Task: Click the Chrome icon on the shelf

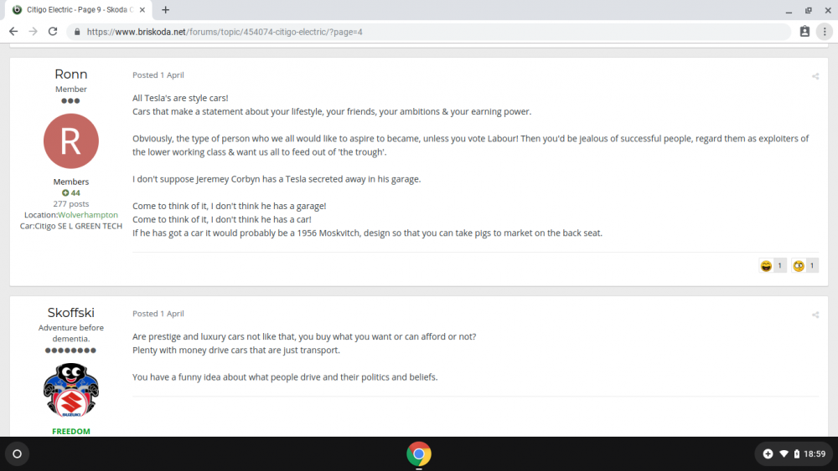Action: point(418,454)
